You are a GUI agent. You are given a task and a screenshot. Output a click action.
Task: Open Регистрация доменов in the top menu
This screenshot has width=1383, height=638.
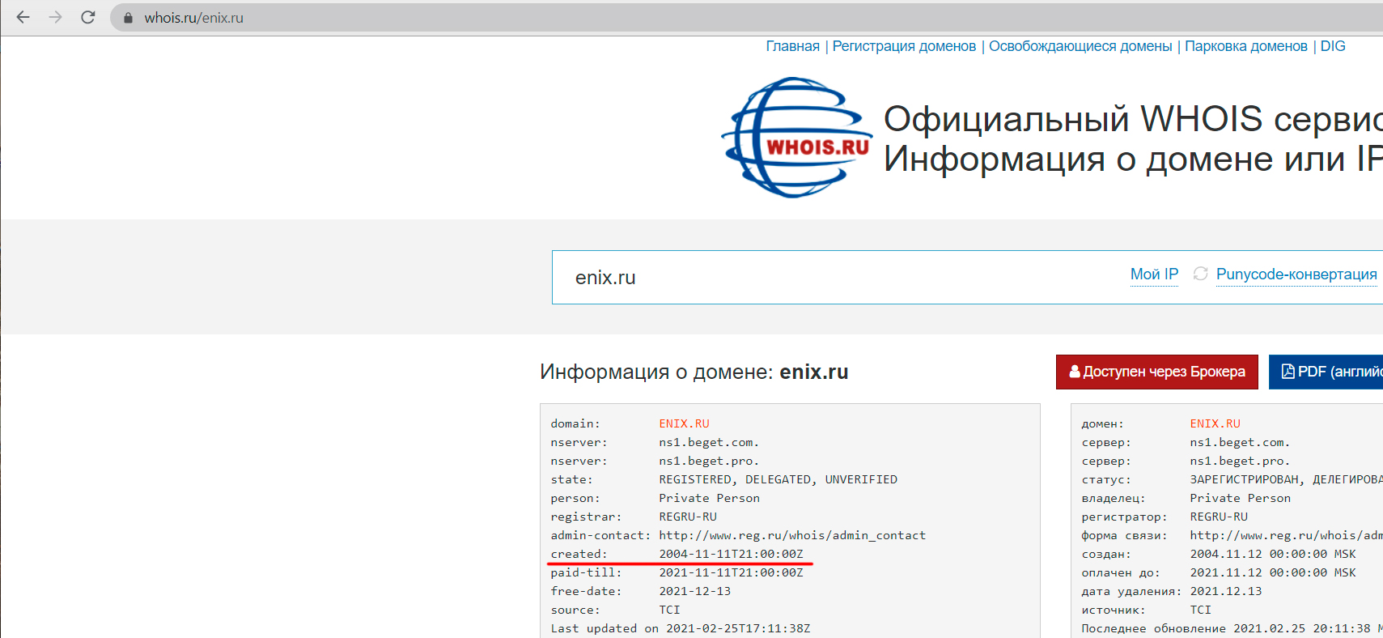tap(904, 46)
